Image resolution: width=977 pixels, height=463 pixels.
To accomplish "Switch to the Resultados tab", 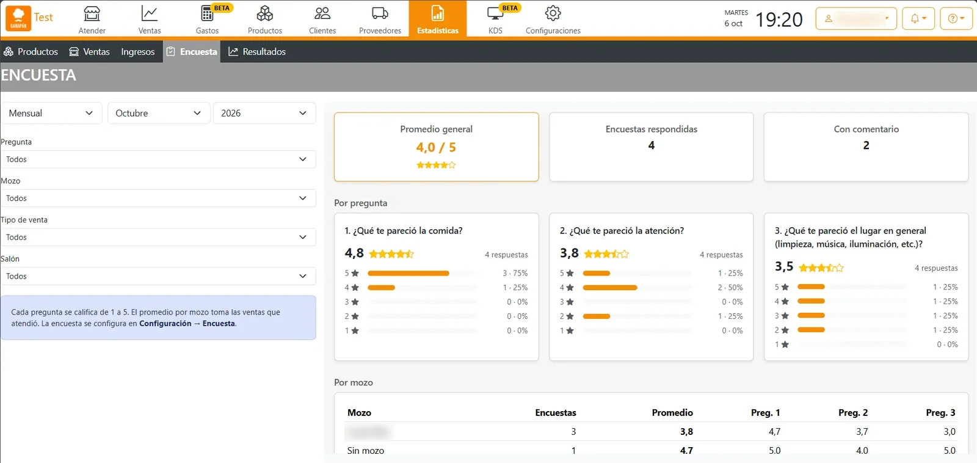I will tap(257, 52).
